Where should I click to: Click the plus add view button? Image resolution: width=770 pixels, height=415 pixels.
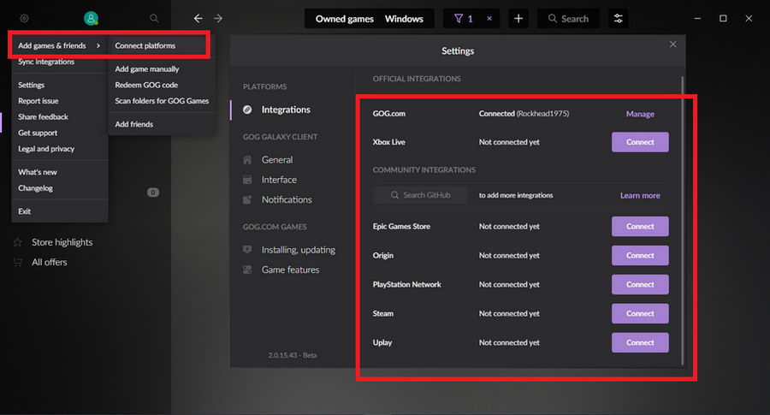[x=518, y=19]
